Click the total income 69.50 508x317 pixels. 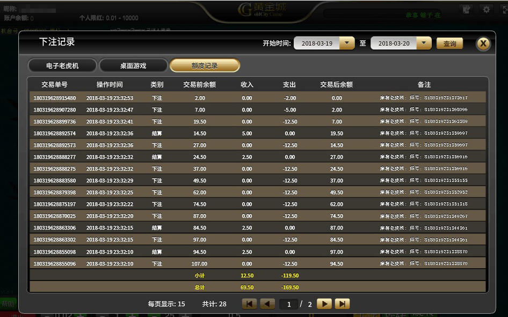pos(247,287)
